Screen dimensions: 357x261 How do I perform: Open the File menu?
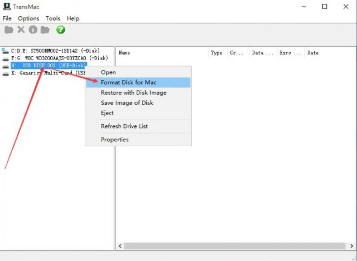pyautogui.click(x=7, y=18)
